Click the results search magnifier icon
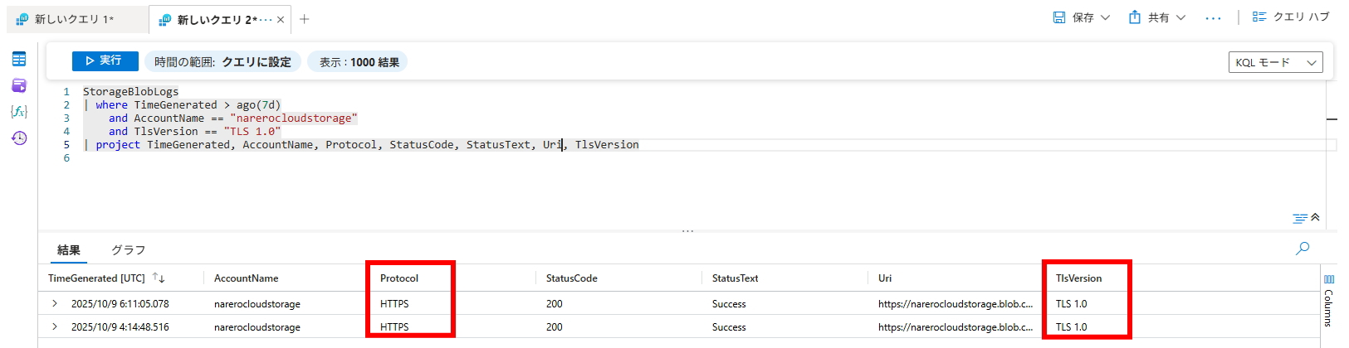The width and height of the screenshot is (1349, 348). coord(1303,249)
